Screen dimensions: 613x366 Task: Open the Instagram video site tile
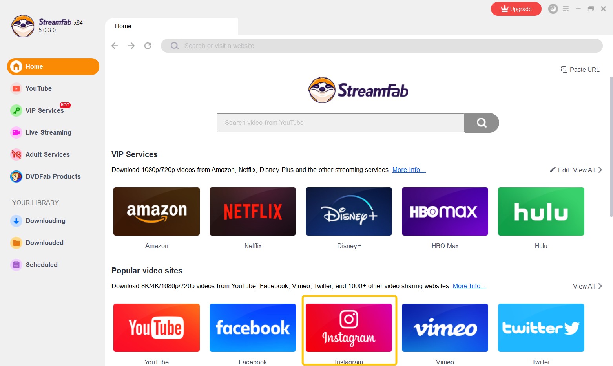[349, 328]
